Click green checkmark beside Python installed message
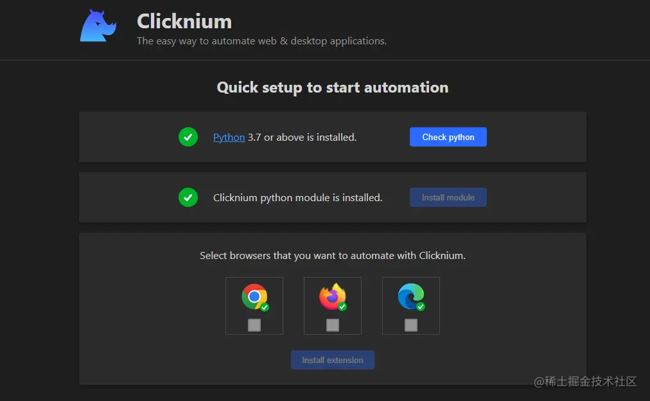This screenshot has height=401, width=650. (188, 137)
